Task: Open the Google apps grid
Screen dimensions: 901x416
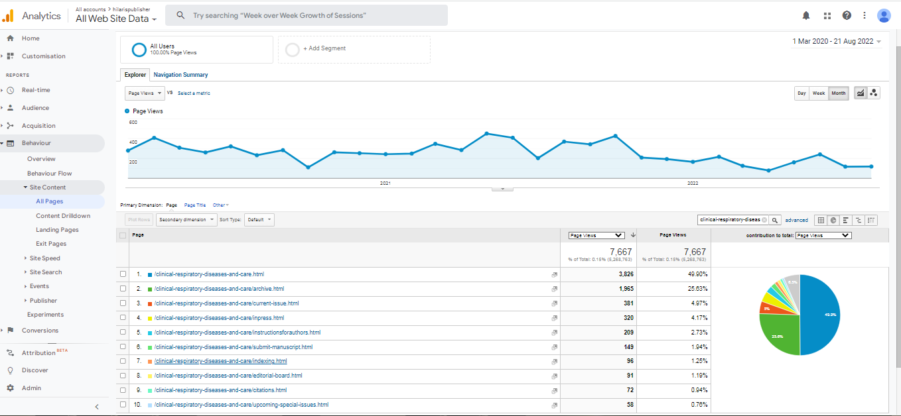Action: coord(827,15)
